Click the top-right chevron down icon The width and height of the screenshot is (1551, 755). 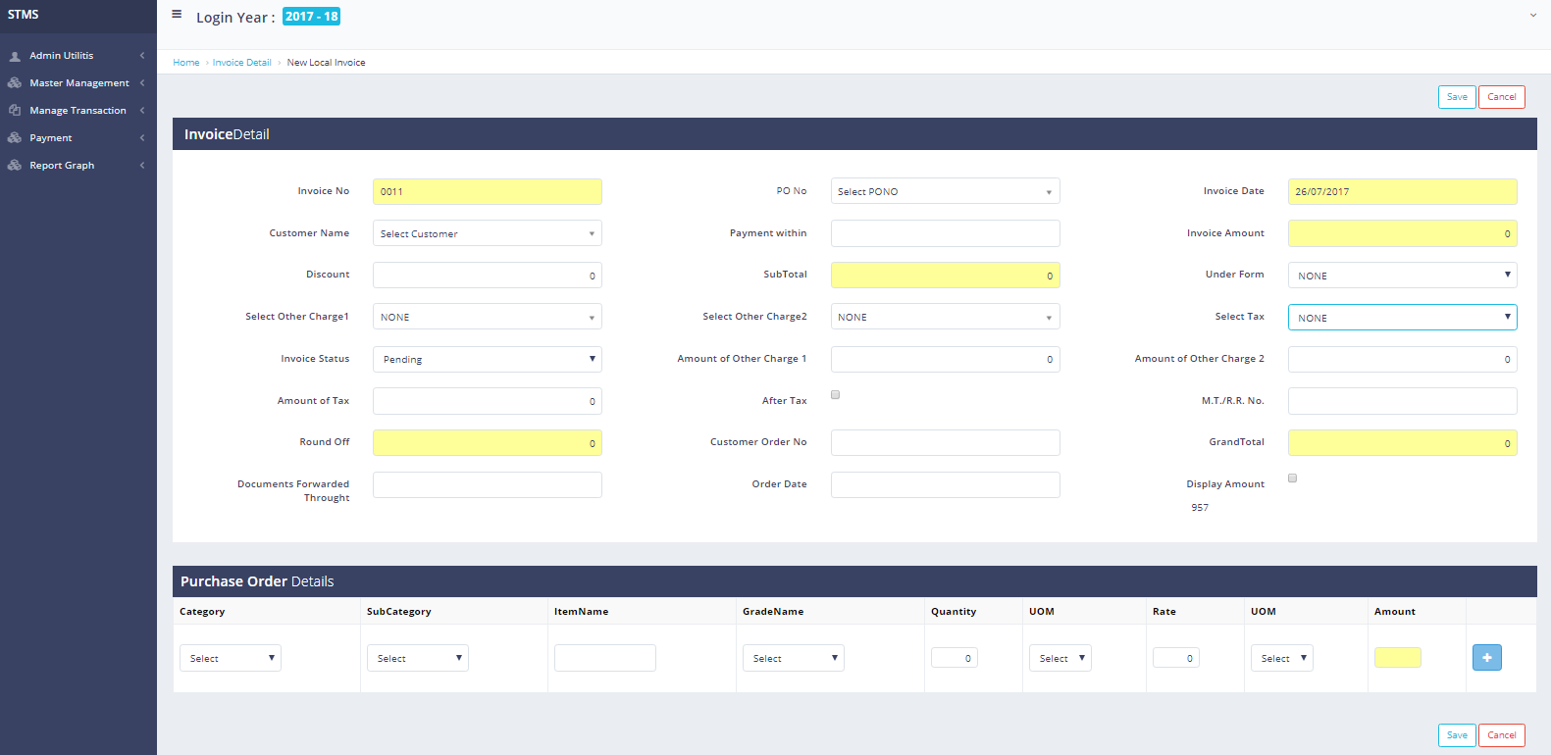tap(1532, 15)
